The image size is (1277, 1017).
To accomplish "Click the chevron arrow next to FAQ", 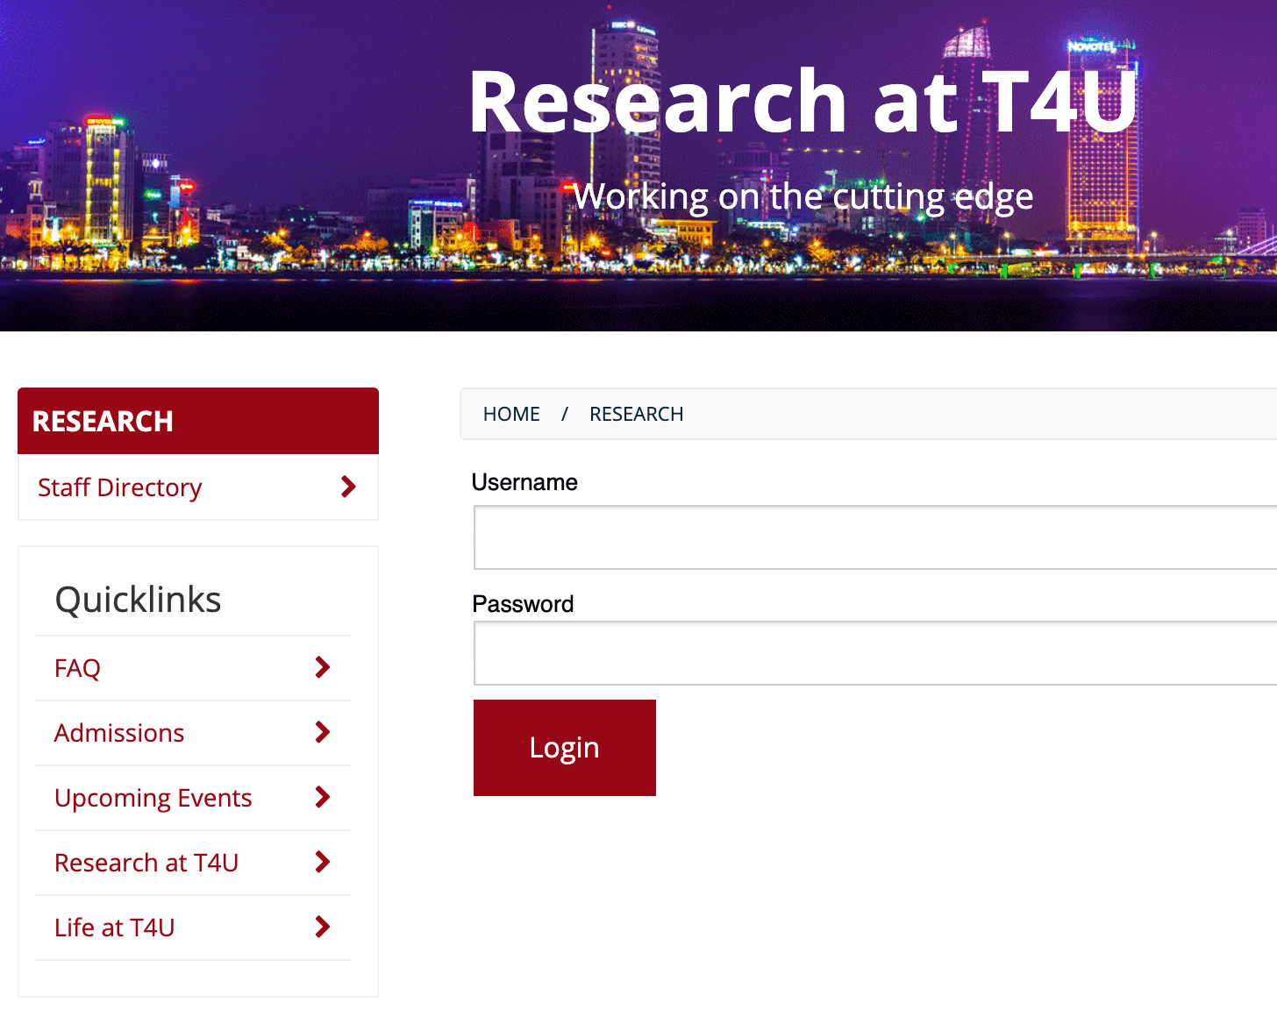I will point(323,667).
